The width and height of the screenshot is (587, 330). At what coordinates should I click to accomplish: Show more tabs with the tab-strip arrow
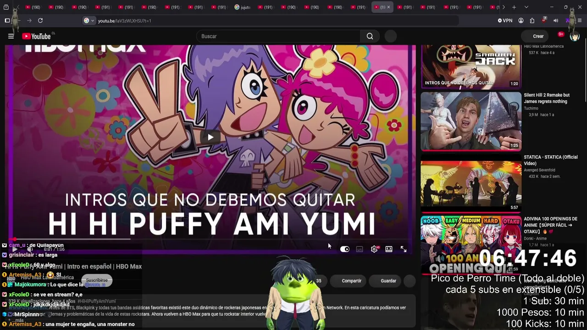(x=504, y=7)
